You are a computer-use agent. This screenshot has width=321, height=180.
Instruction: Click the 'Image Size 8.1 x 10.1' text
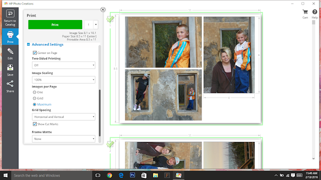click(83, 33)
